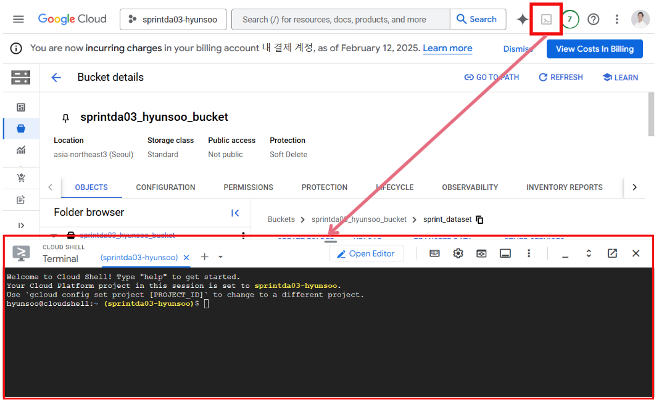659x402 pixels.
Task: Open the LEARN panel
Action: 620,77
